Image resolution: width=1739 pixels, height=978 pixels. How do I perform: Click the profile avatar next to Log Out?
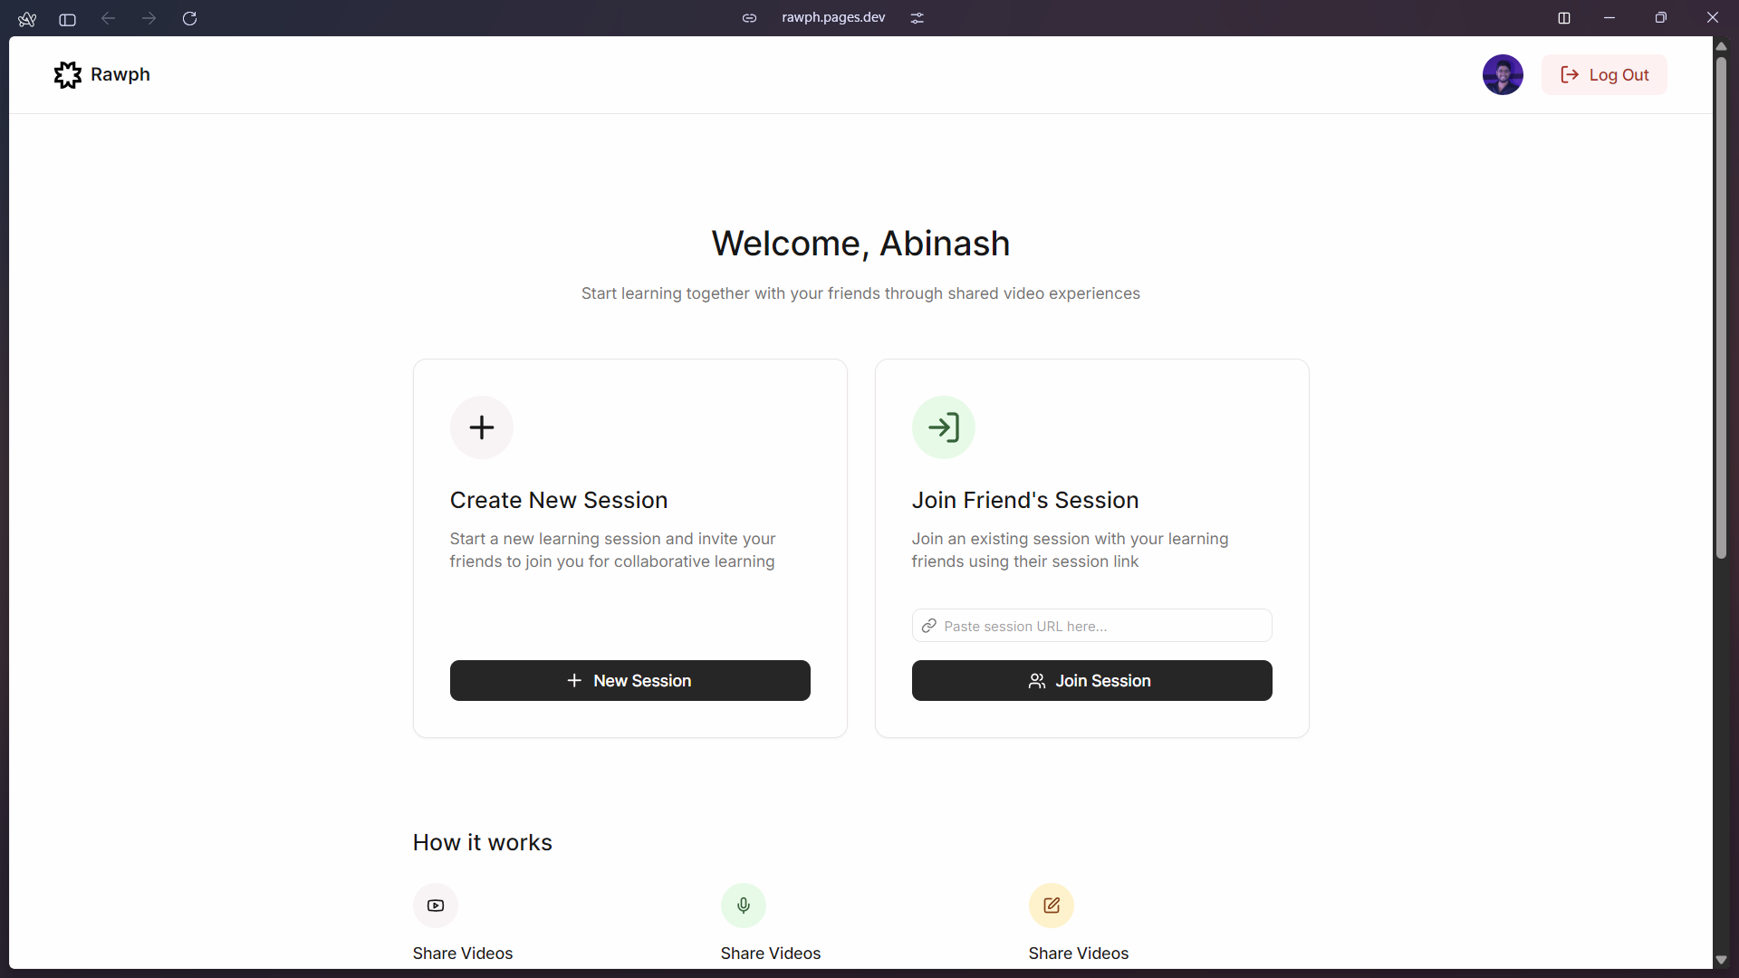[1504, 74]
